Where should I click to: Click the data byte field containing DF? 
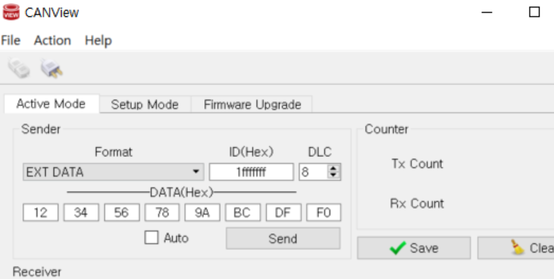(284, 212)
